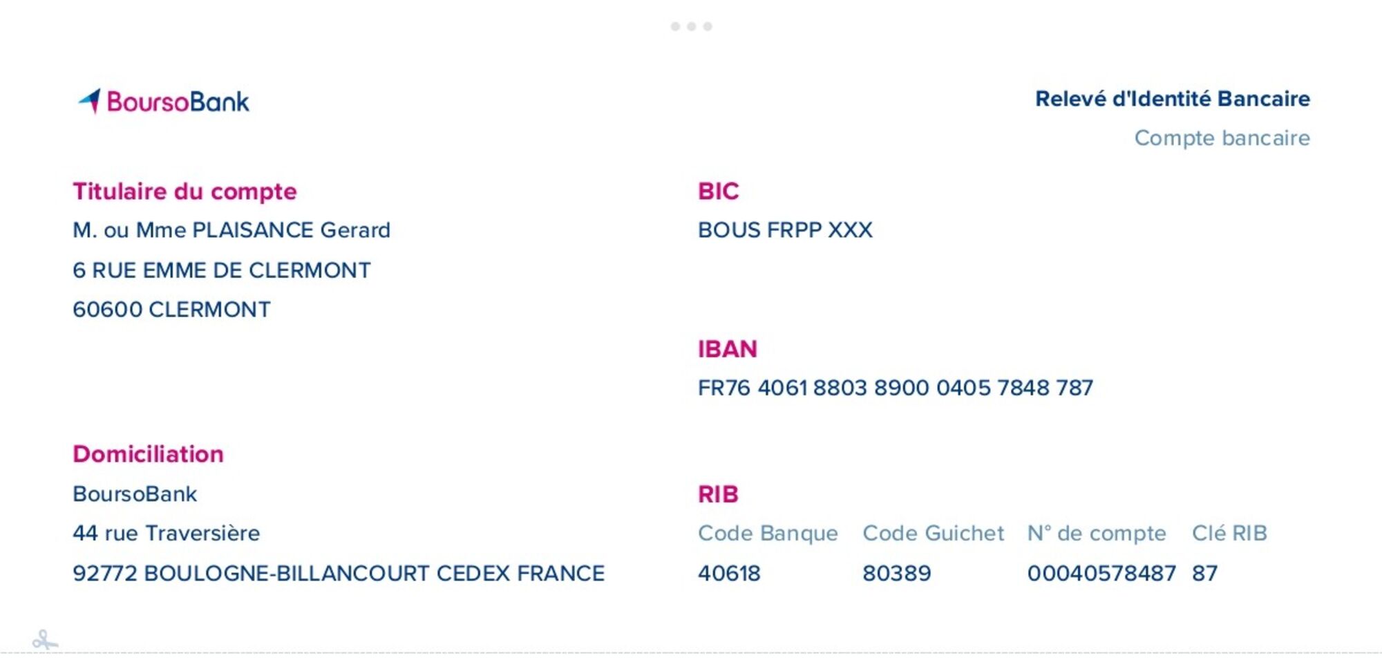Select the IBAN number starting FR76
The width and height of the screenshot is (1382, 658).
pos(895,388)
